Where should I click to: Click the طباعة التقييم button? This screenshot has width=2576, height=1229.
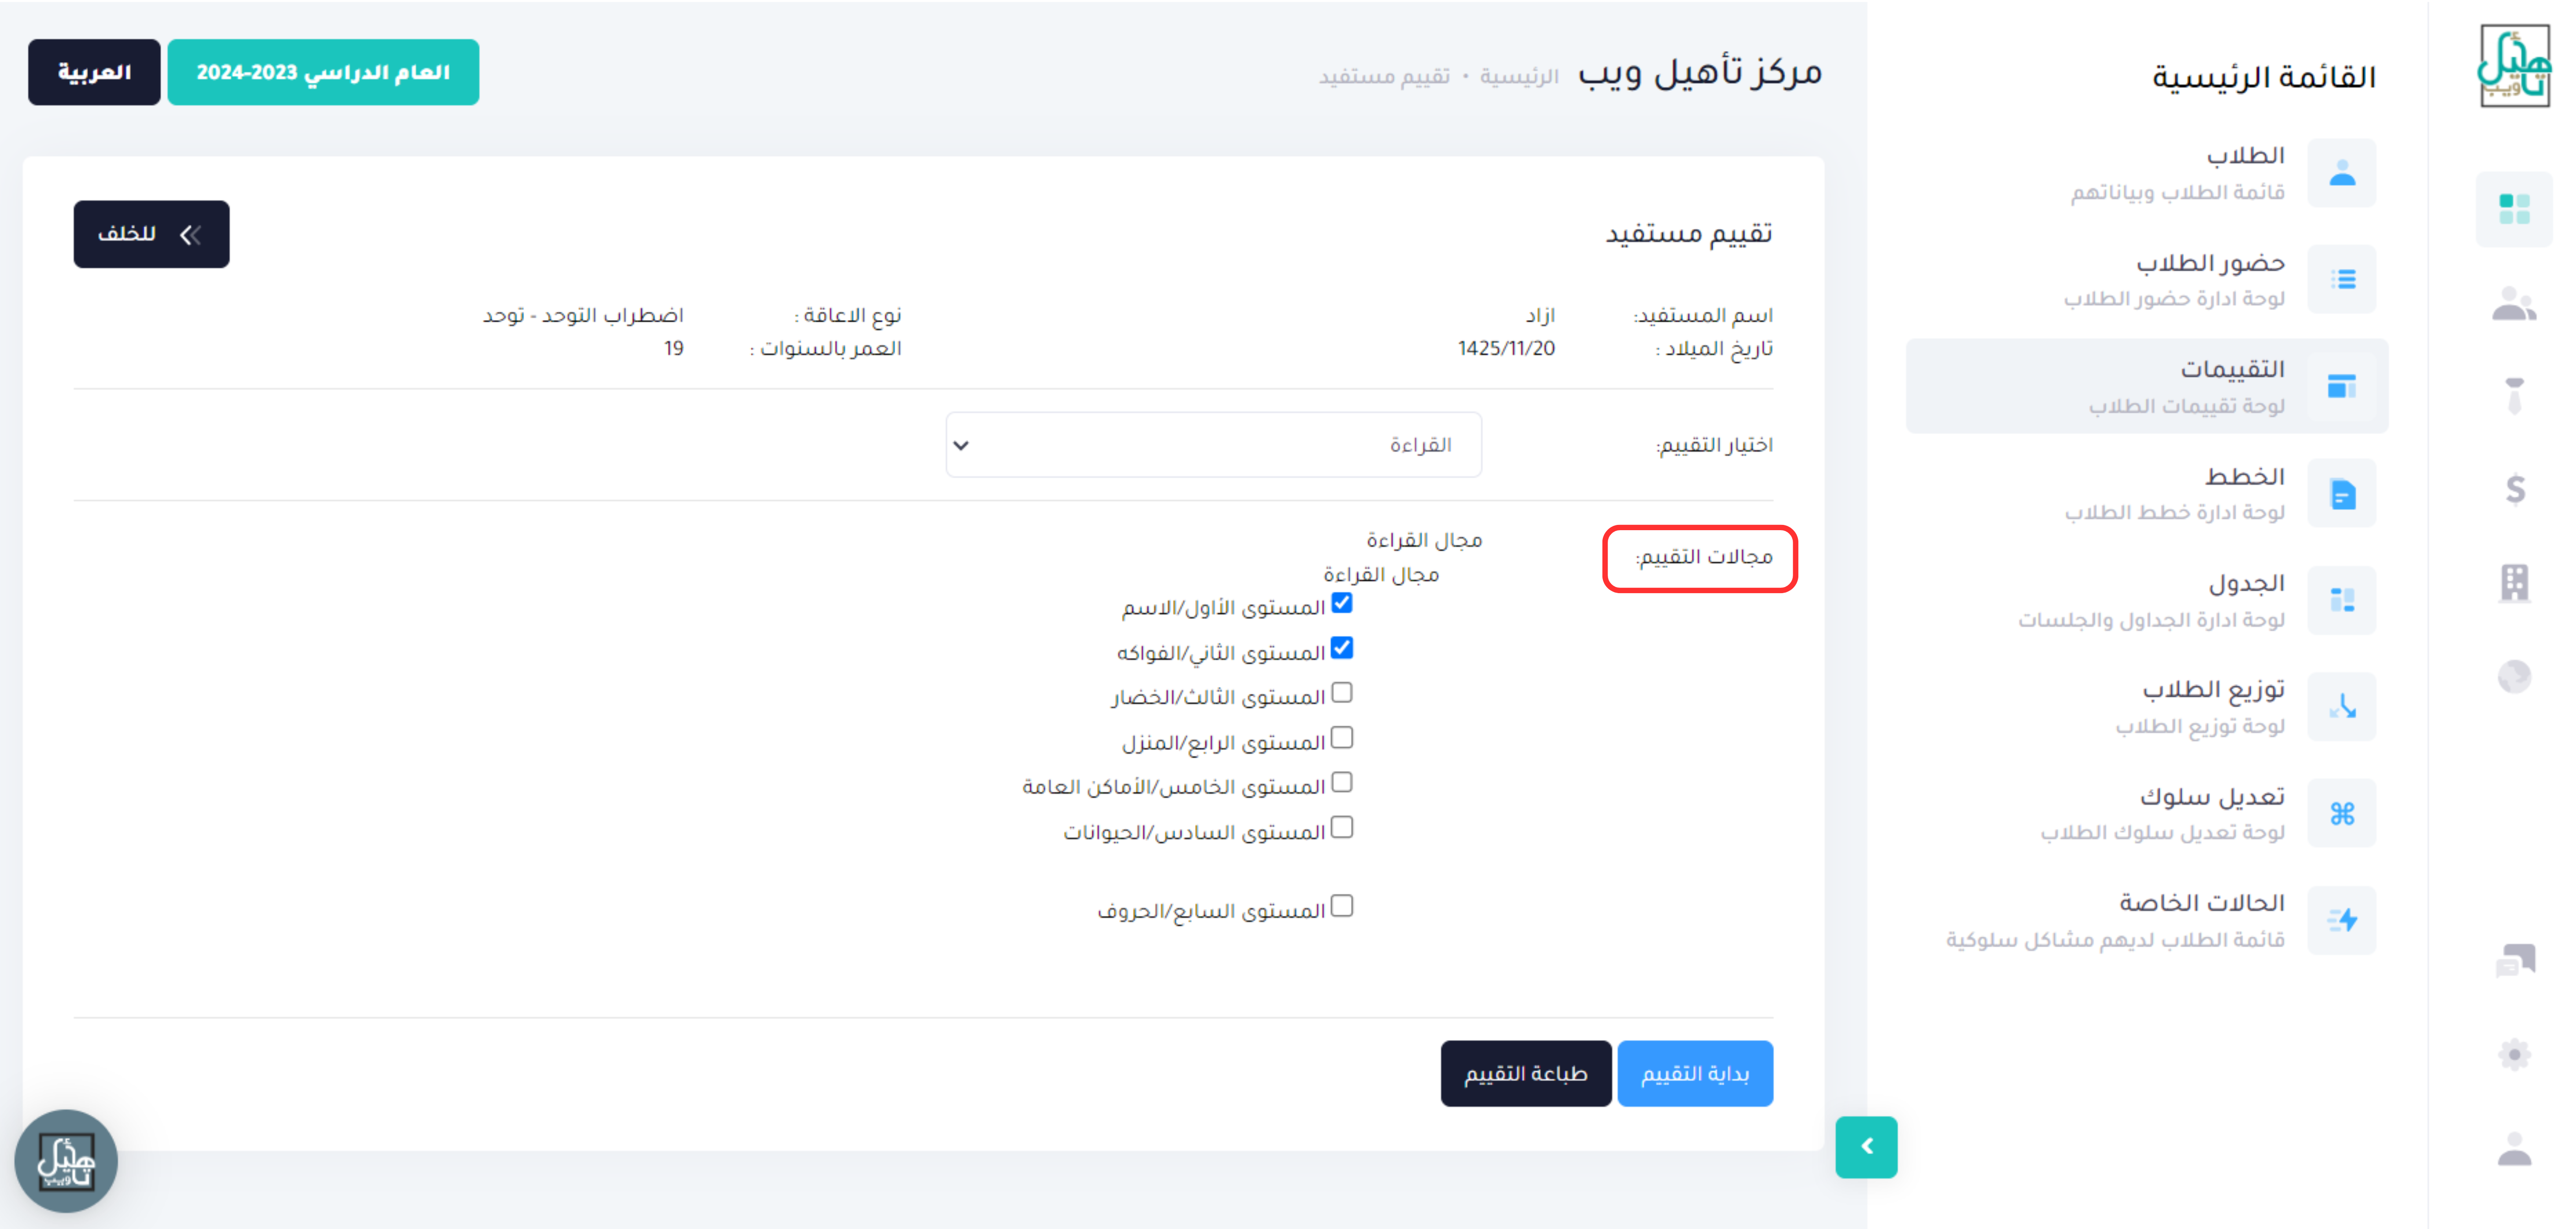pos(1526,1074)
